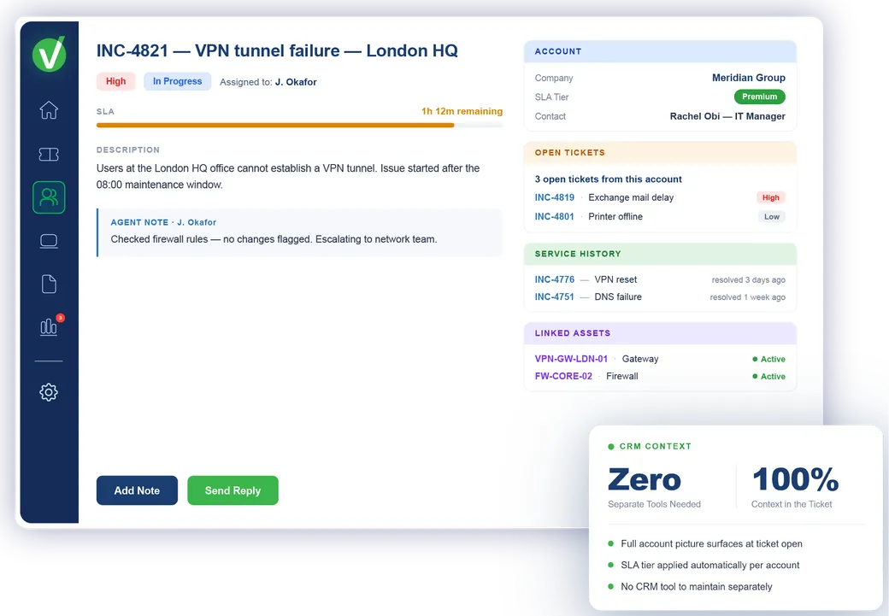Click the ticket title INC-4821 heading
Image resolution: width=889 pixels, height=616 pixels.
pos(277,50)
